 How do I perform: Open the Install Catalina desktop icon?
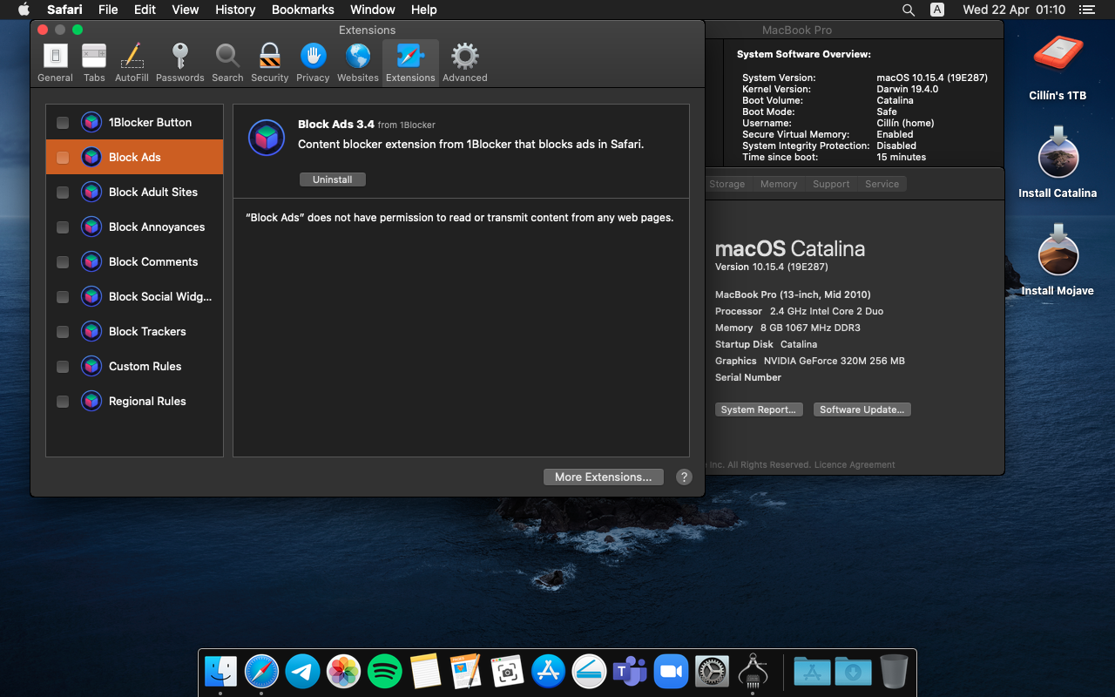pos(1058,162)
